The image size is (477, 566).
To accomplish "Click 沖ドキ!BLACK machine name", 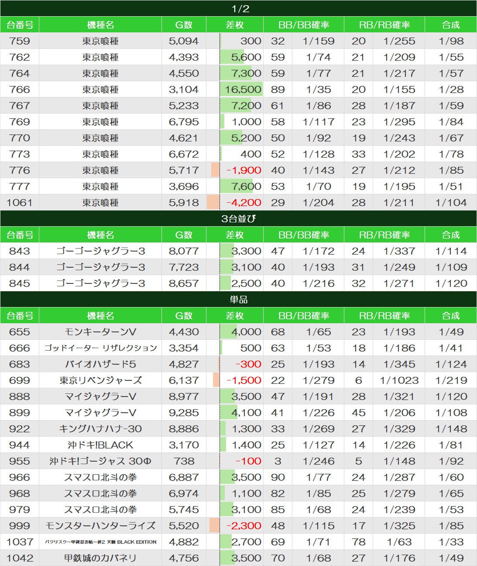I will point(100,445).
